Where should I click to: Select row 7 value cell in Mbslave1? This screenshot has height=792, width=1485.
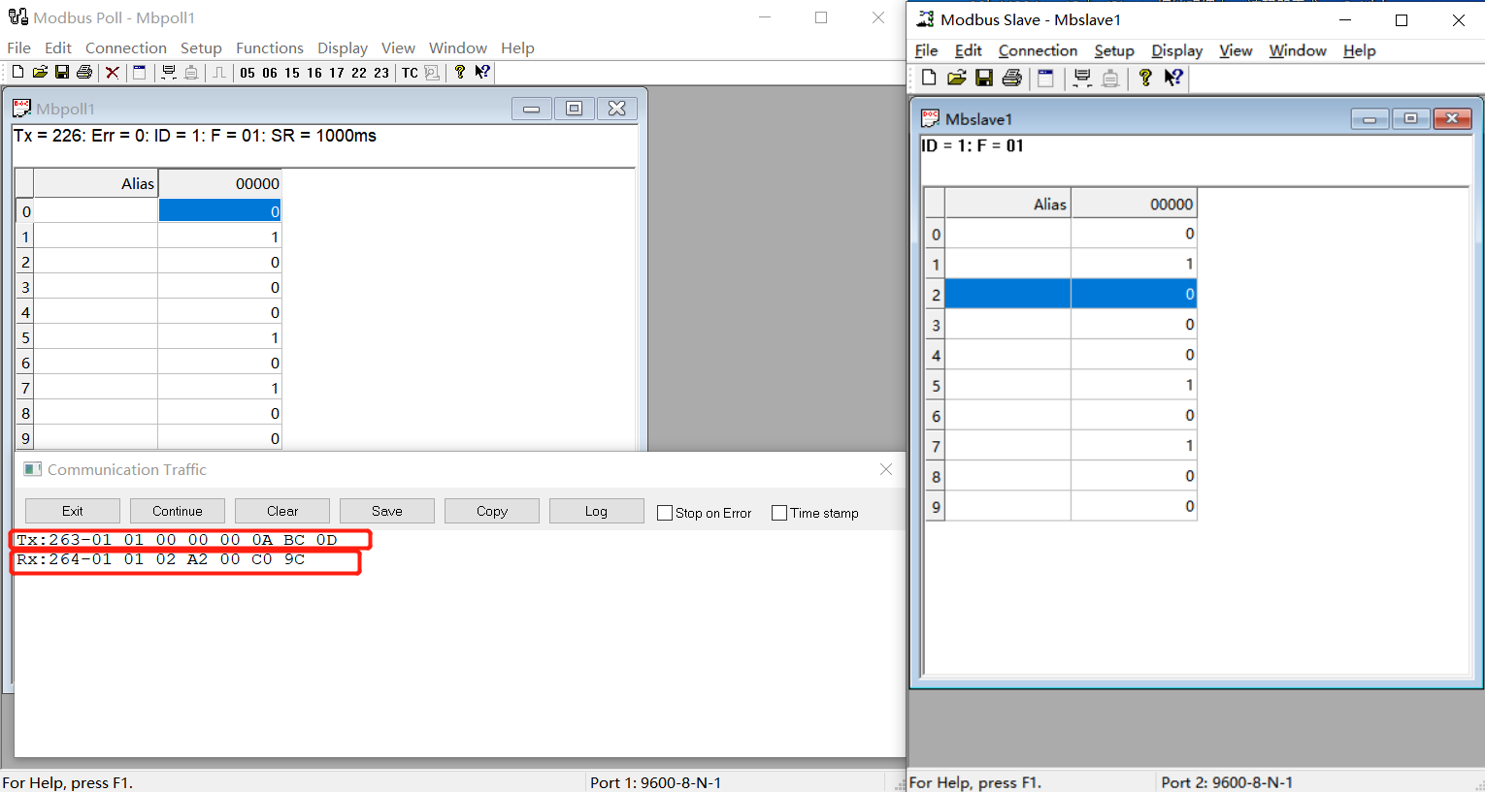click(1134, 446)
